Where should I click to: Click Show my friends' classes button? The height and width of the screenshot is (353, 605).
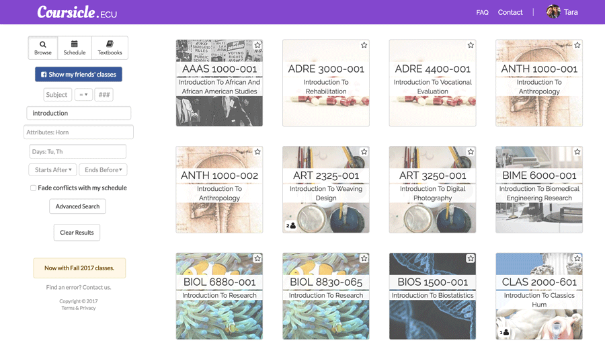point(78,75)
